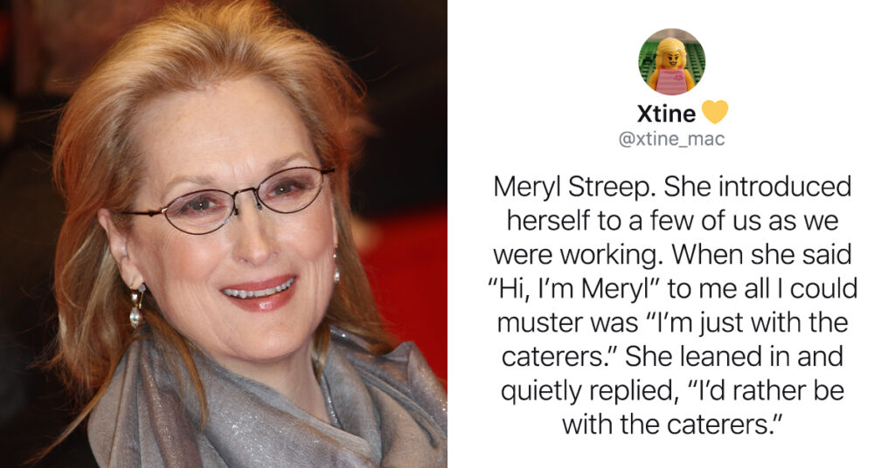Image resolution: width=895 pixels, height=468 pixels.
Task: Click the Lego minifigure profile avatar
Action: coord(671,62)
